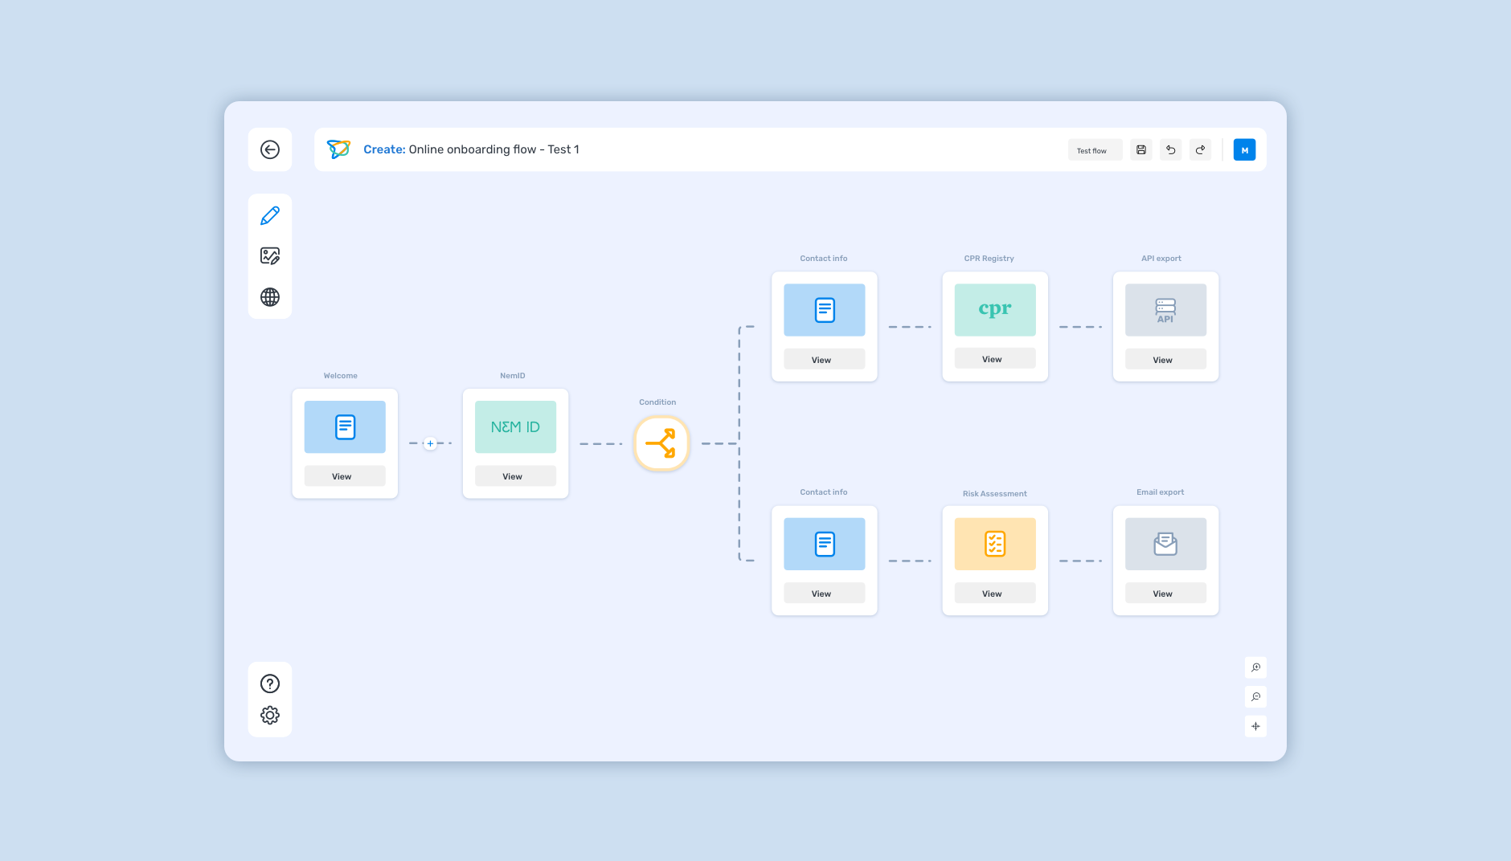
Task: Click the zoom out magnifier
Action: tap(1255, 696)
